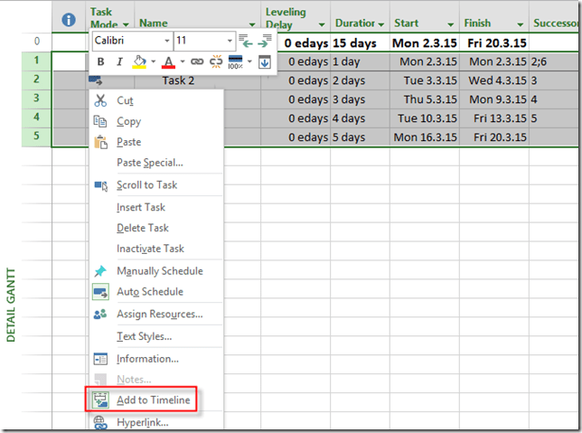This screenshot has width=582, height=433.
Task: Click the yellow background color fill bucket
Action: 139,62
